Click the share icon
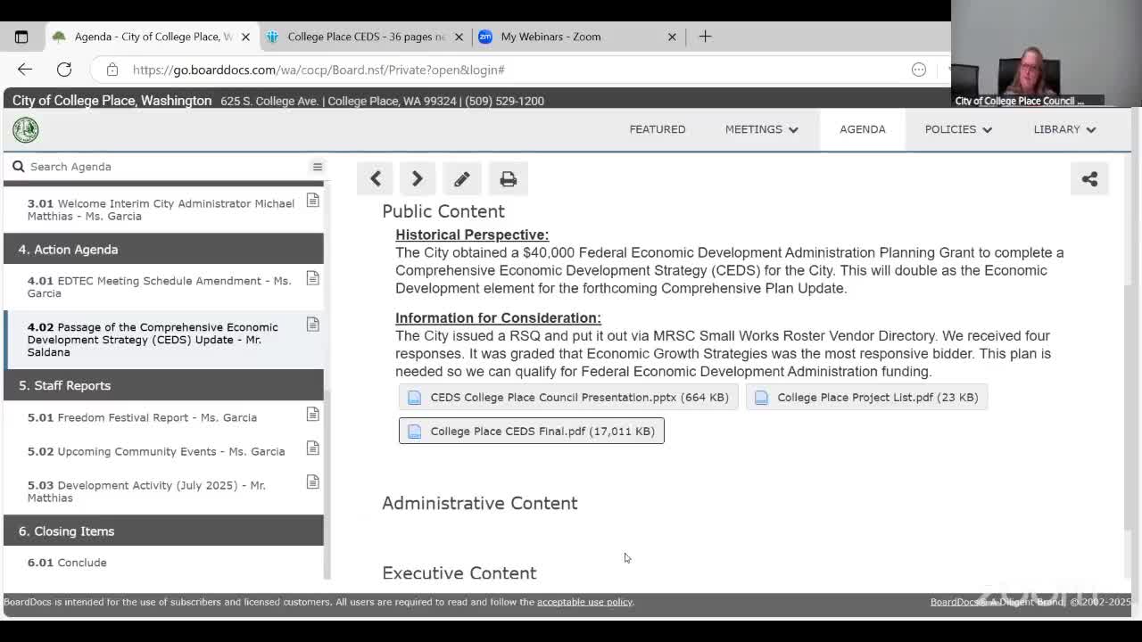The width and height of the screenshot is (1142, 642). click(x=1089, y=179)
